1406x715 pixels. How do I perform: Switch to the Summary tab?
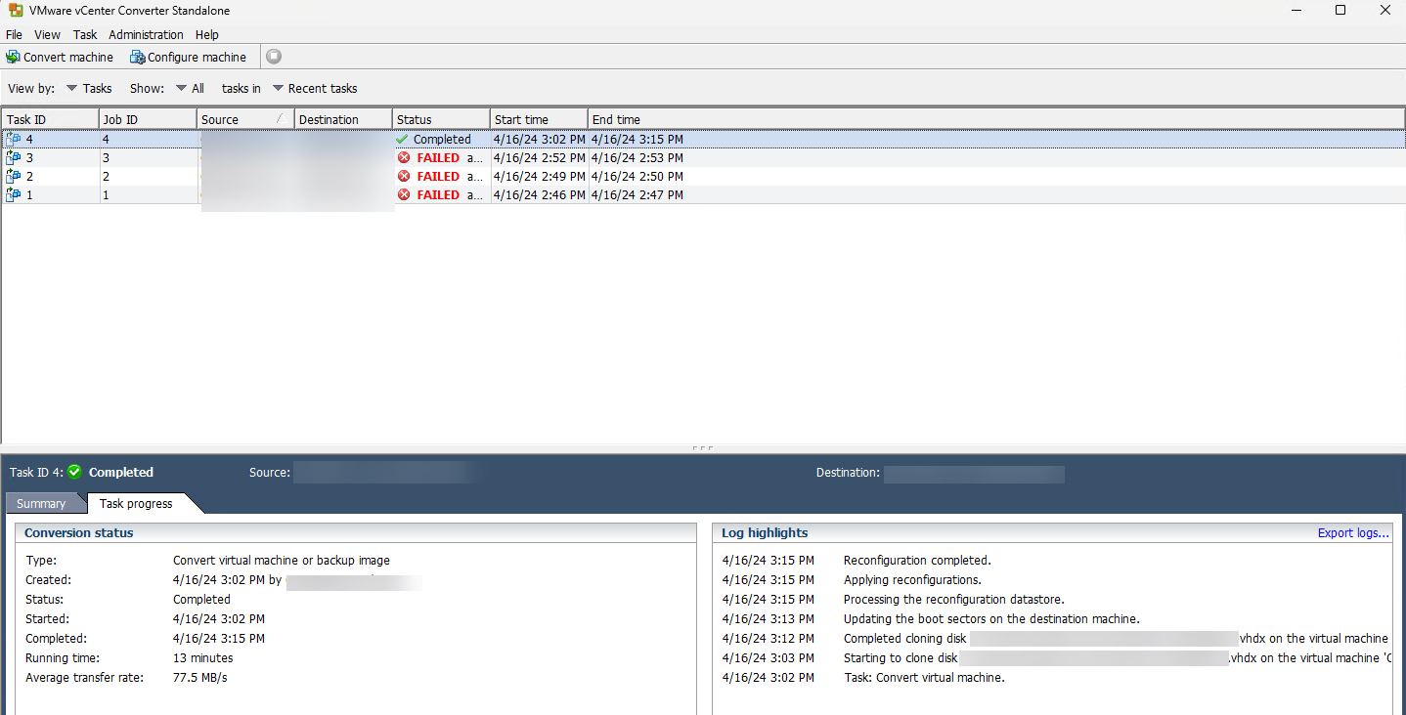[x=41, y=504]
